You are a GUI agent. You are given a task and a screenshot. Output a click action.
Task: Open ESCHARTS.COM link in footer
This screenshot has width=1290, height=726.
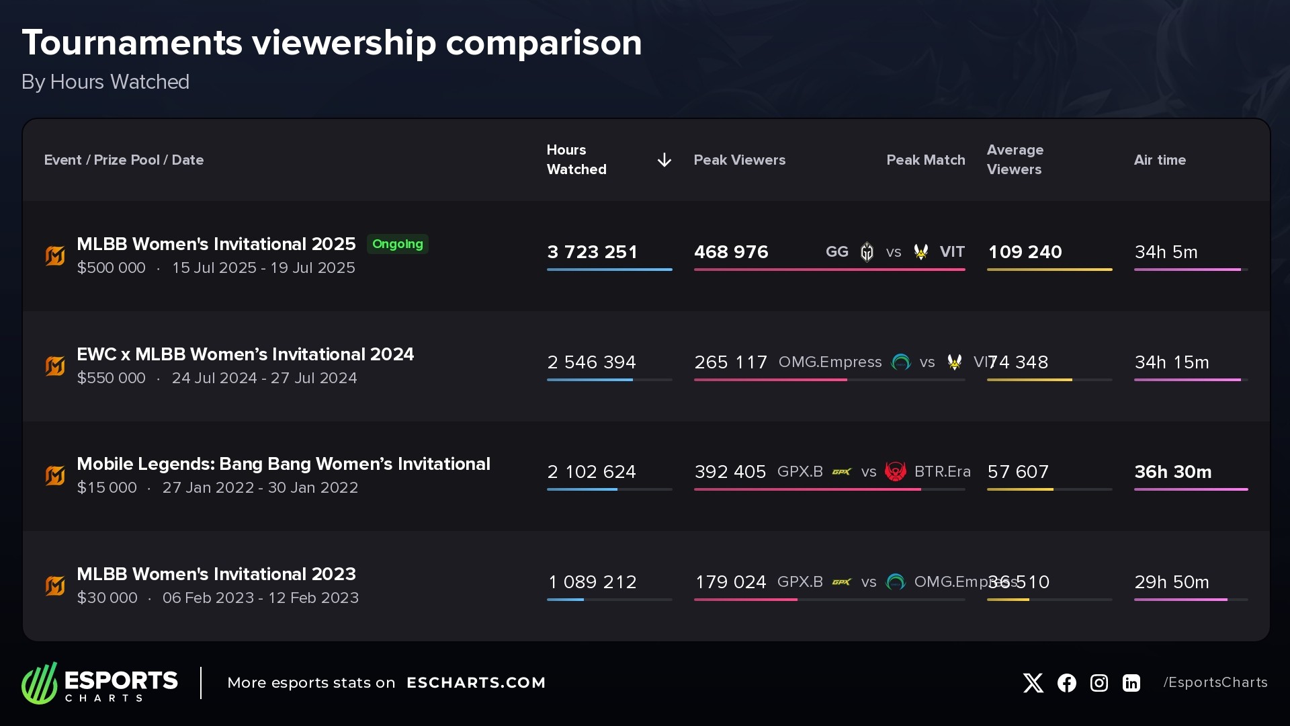click(x=476, y=683)
